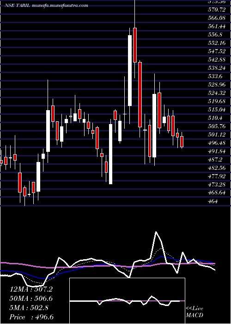
Task: Click the 524.32 axis label
Action: (216, 93)
